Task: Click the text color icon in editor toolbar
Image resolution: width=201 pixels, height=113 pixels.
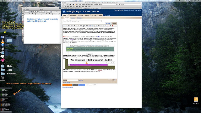Action: (83, 26)
